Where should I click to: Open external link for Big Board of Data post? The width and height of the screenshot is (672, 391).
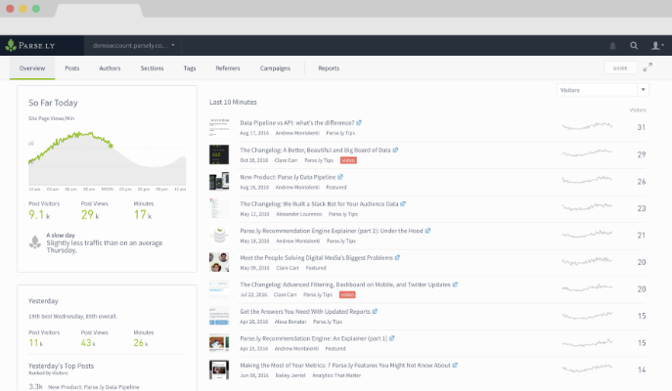pyautogui.click(x=395, y=150)
